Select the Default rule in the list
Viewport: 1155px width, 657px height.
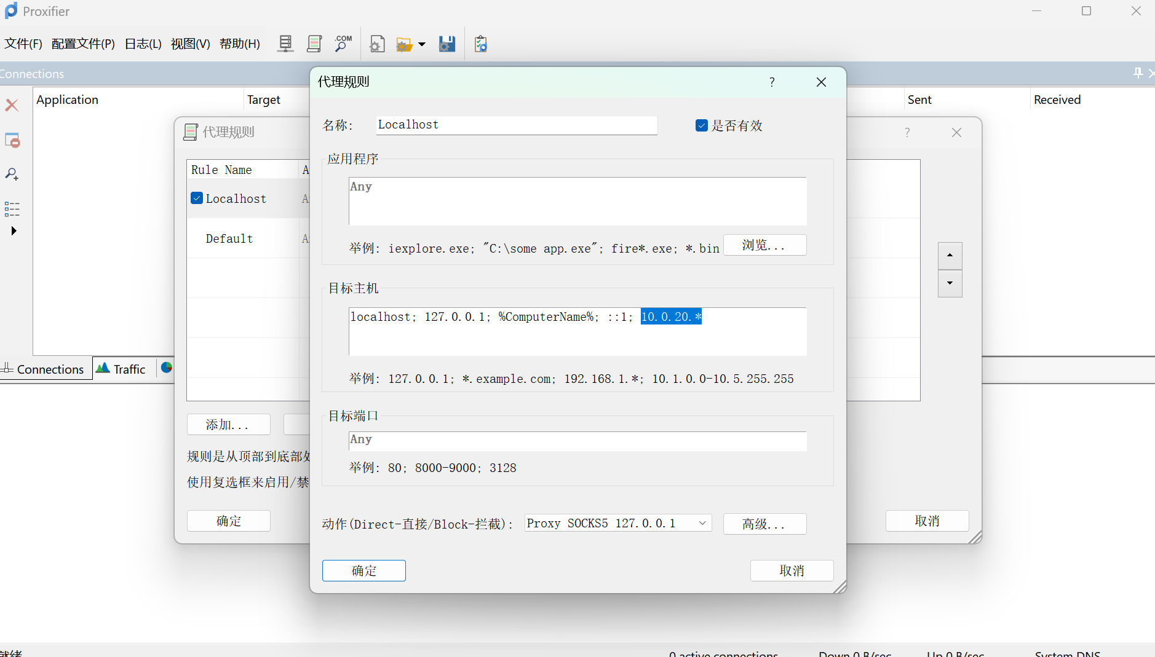229,238
